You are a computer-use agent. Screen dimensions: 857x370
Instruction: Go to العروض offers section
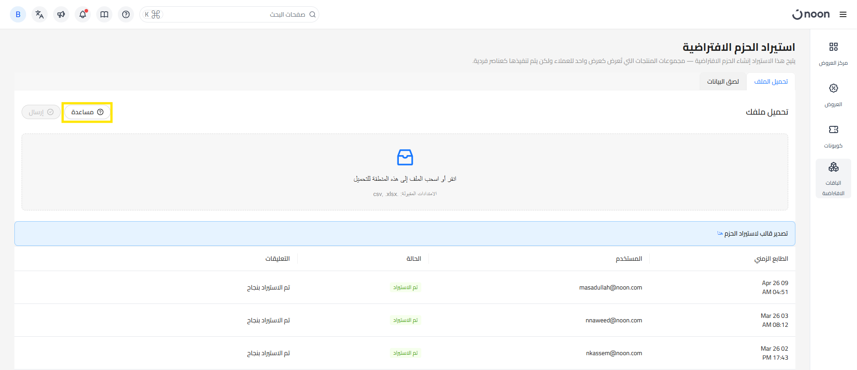[833, 94]
